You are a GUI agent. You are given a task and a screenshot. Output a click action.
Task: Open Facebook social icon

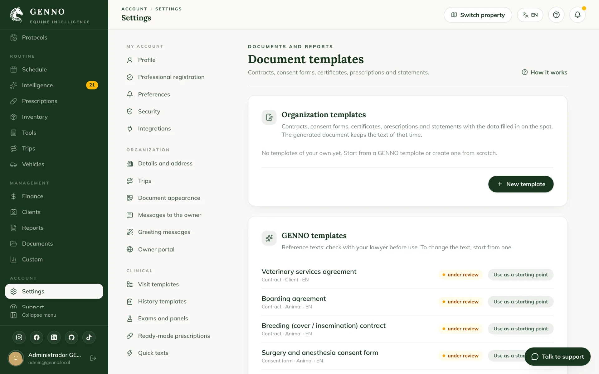tap(37, 338)
